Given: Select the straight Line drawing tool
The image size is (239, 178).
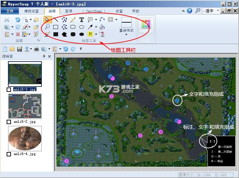Looking at the screenshot, I should click(56, 20).
